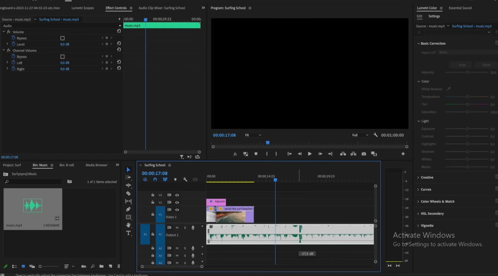Expand the Creative section
The height and width of the screenshot is (276, 498).
pos(418,177)
